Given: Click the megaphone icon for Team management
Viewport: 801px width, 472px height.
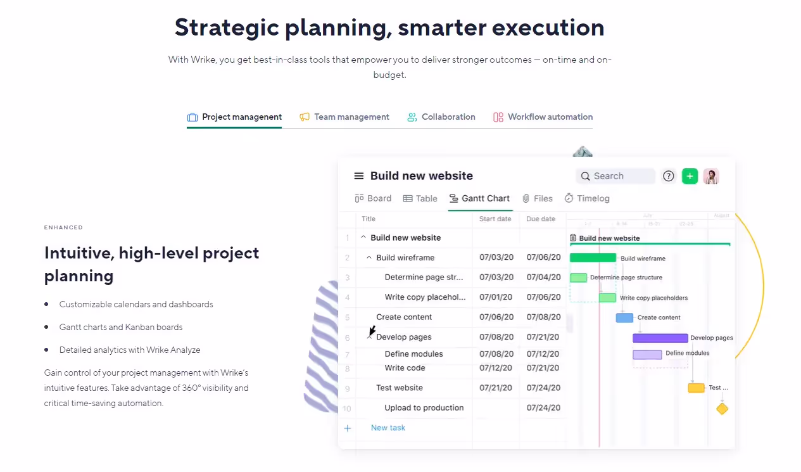Looking at the screenshot, I should tap(305, 117).
